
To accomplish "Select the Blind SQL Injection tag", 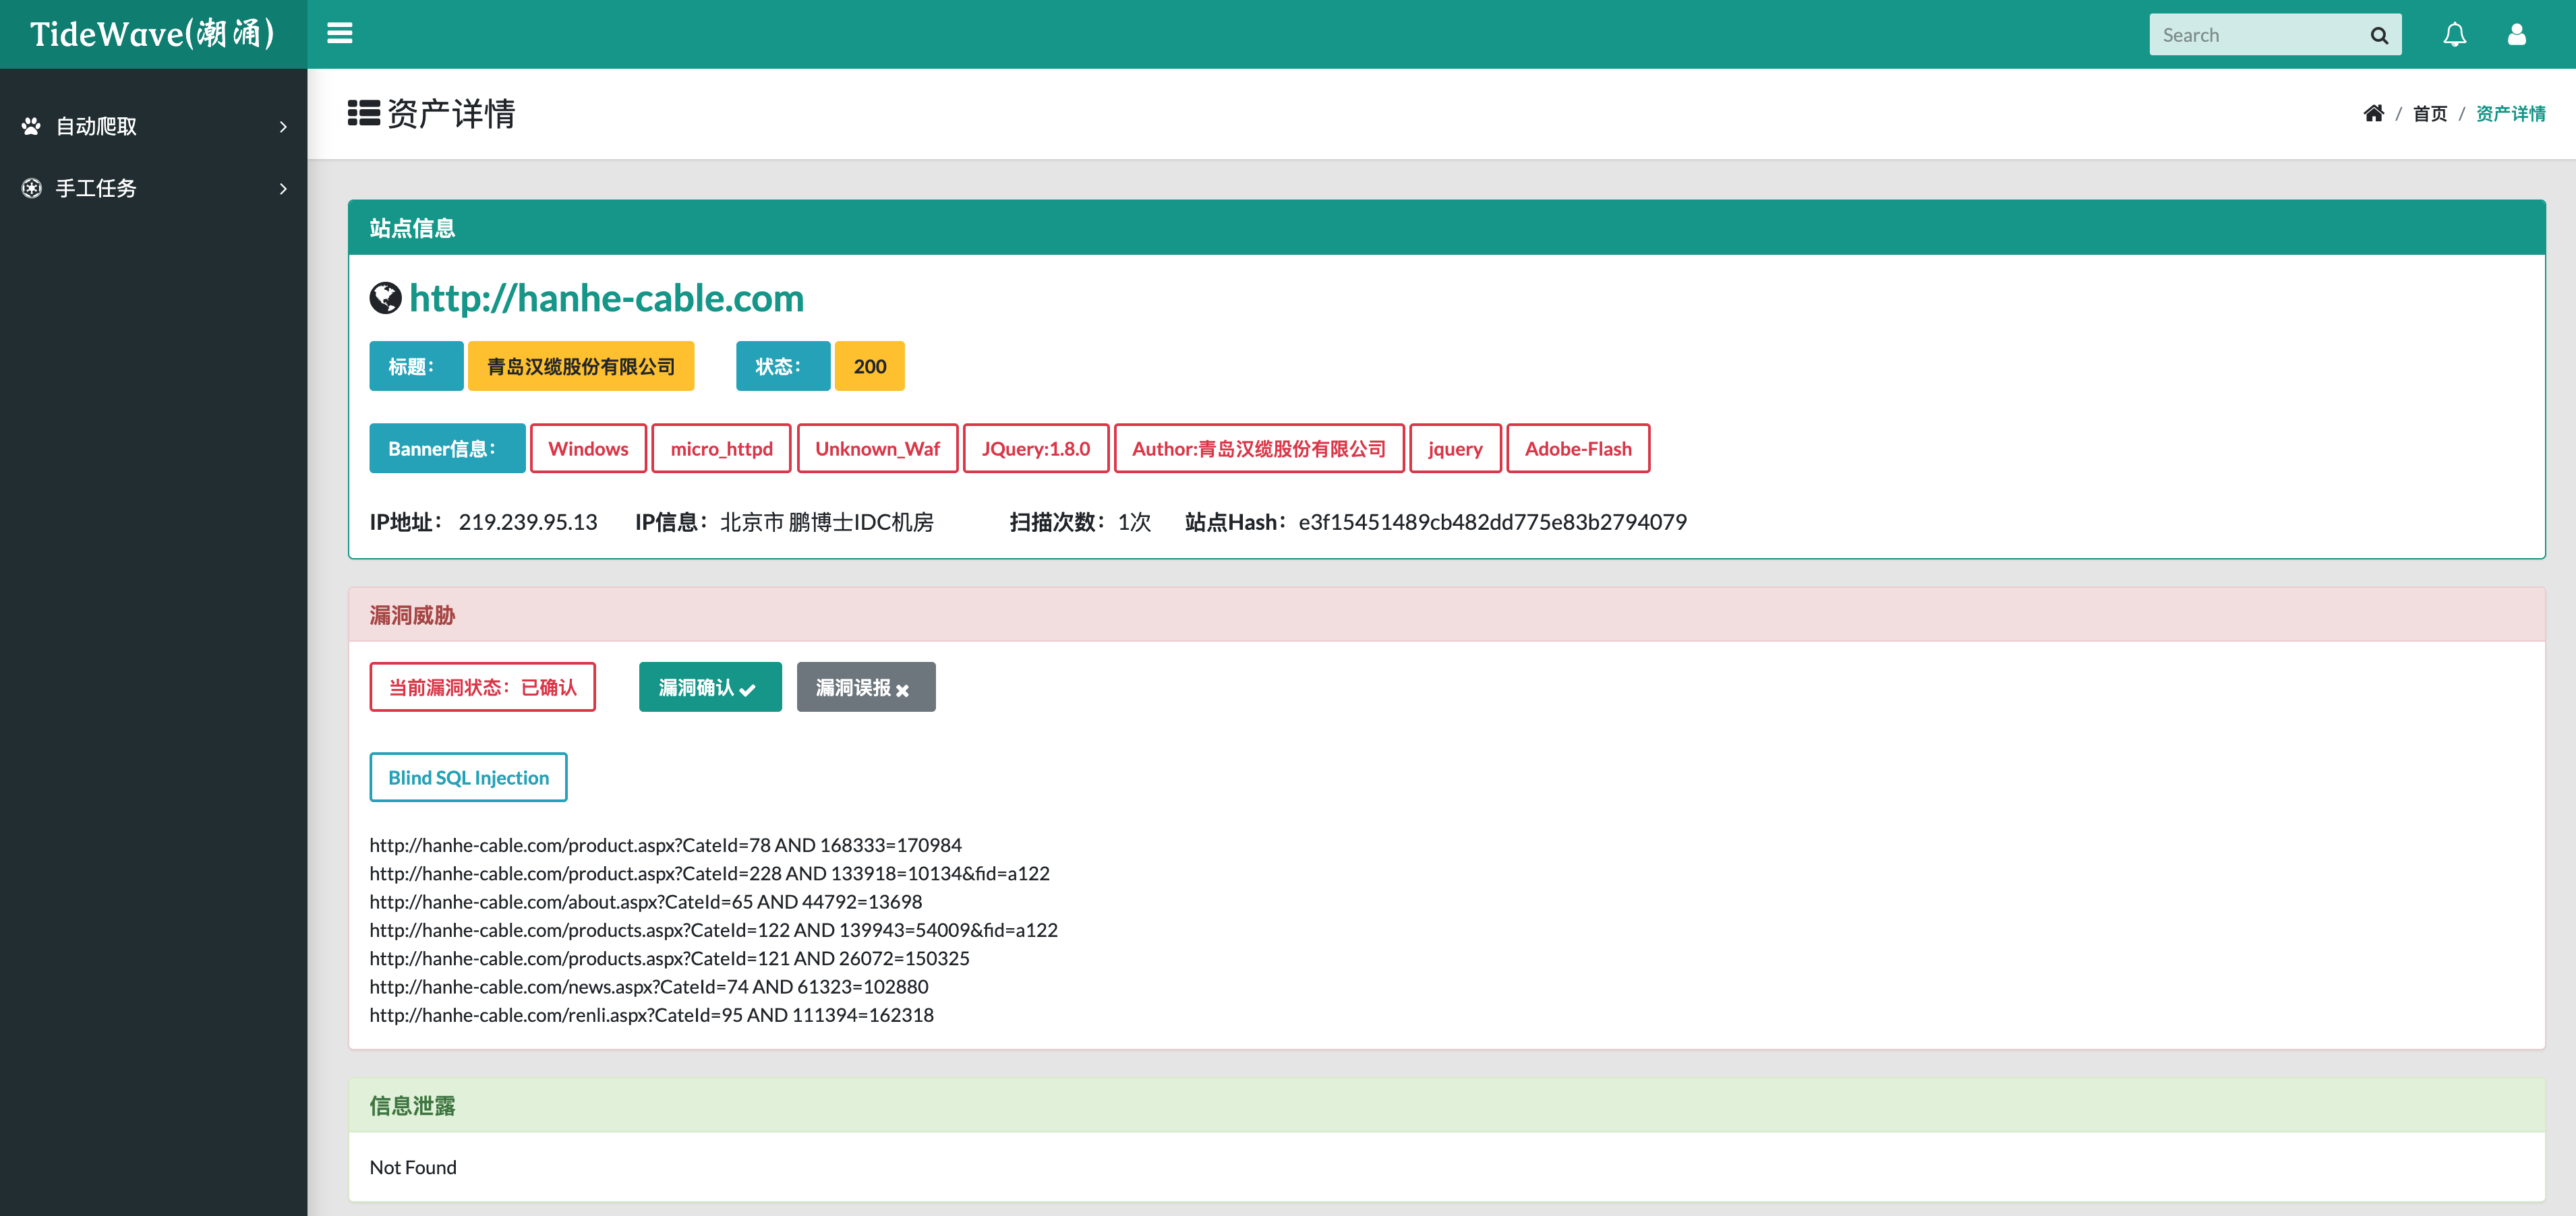I will point(468,777).
